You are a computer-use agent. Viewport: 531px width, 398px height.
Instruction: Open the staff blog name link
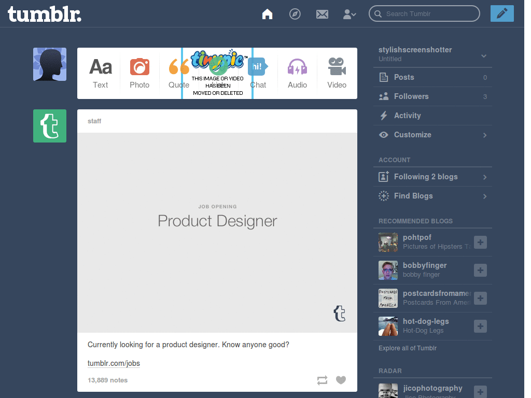click(x=94, y=121)
